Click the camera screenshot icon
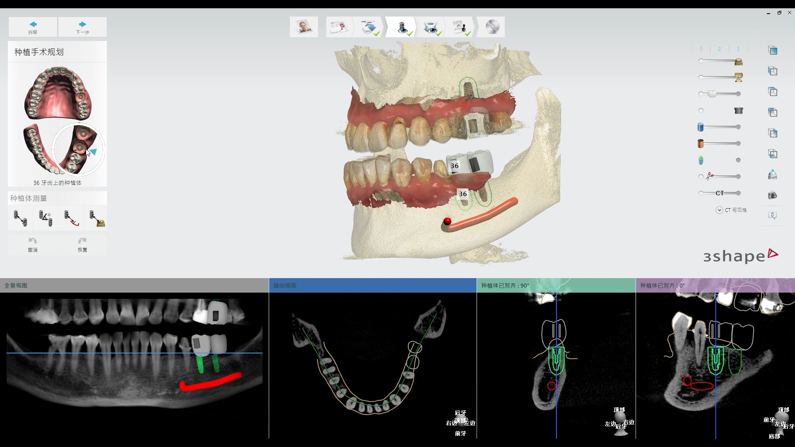This screenshot has width=795, height=447. pyautogui.click(x=772, y=195)
